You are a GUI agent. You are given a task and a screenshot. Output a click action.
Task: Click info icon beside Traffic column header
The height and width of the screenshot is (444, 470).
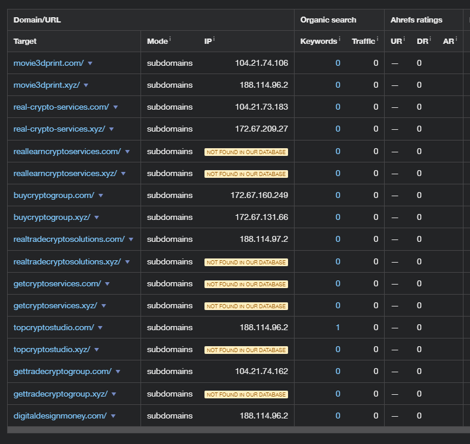click(377, 39)
